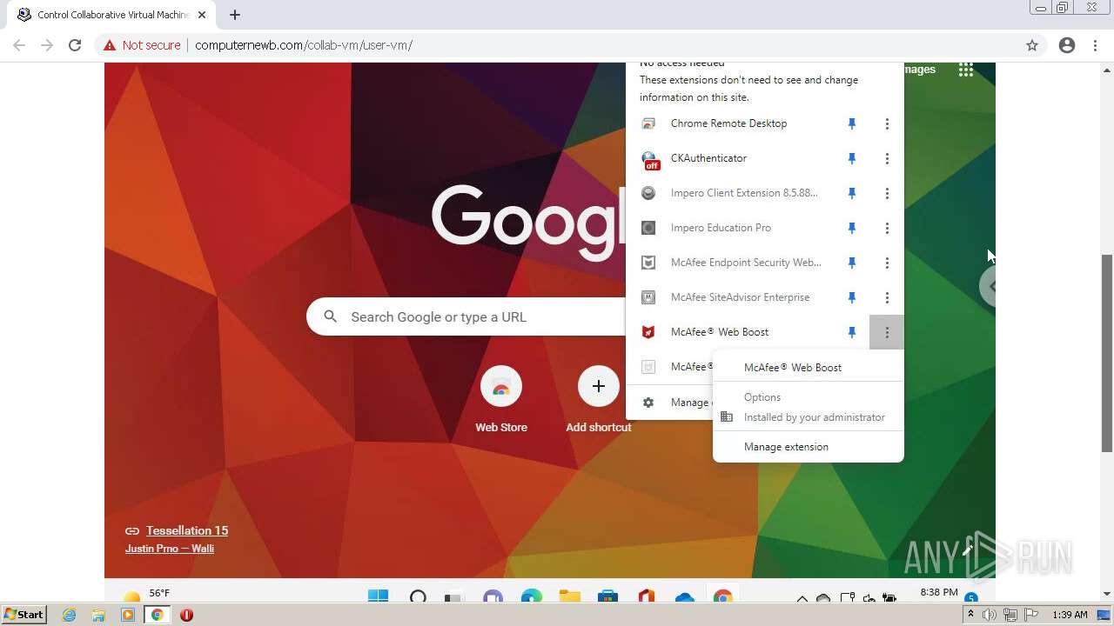
Task: Click the 56°F weather widget
Action: 148,595
